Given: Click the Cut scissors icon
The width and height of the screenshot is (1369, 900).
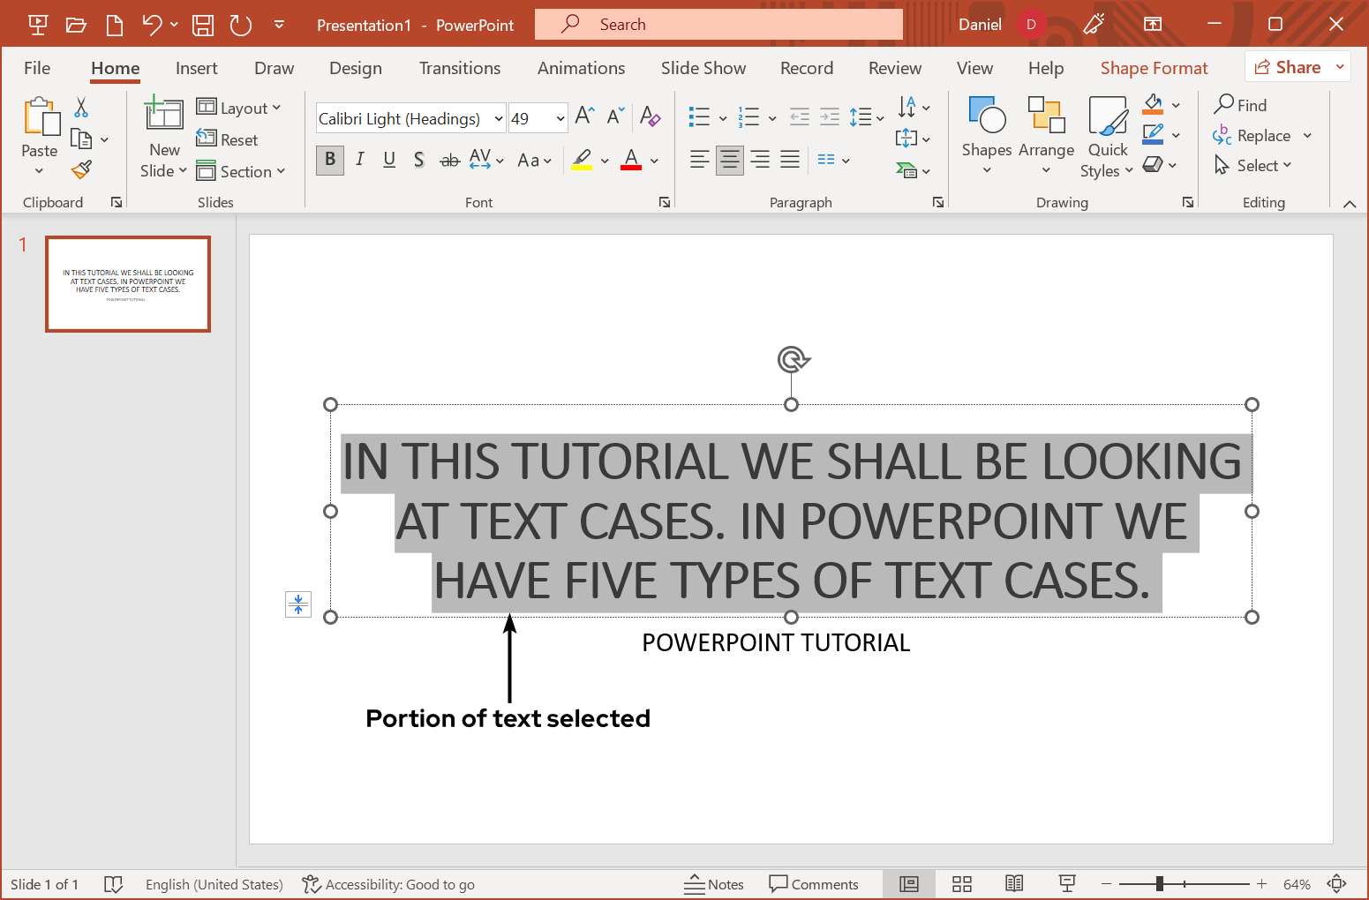Looking at the screenshot, I should click(x=81, y=108).
